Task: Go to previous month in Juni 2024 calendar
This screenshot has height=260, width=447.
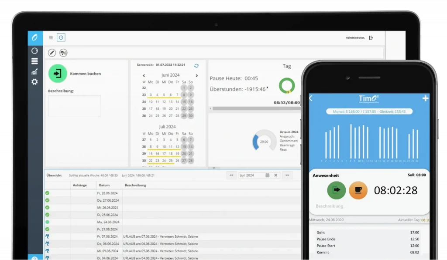Action: coord(144,75)
